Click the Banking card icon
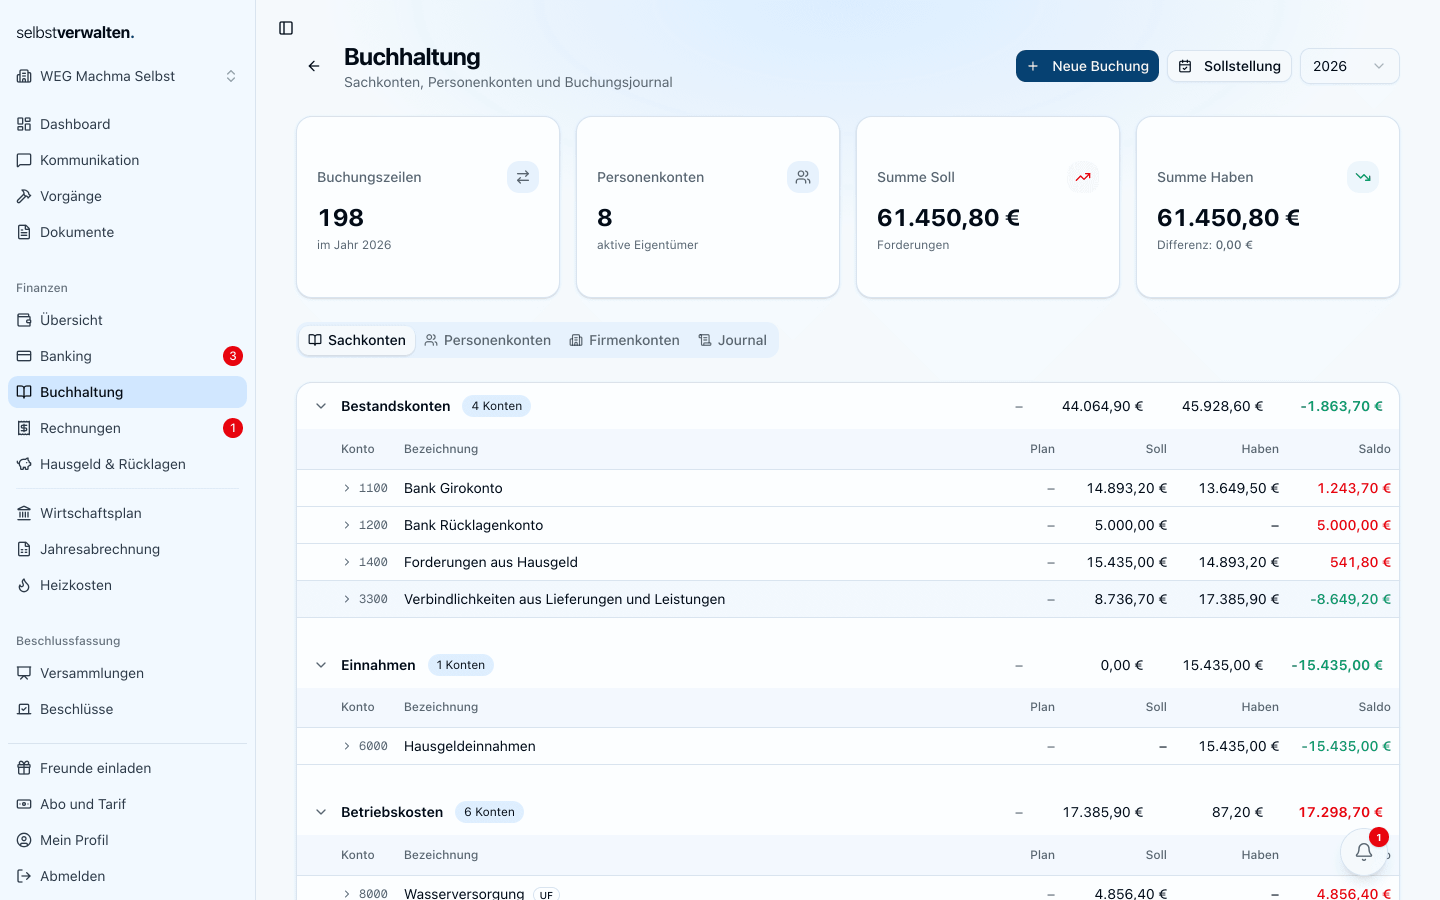This screenshot has width=1440, height=900. (24, 356)
